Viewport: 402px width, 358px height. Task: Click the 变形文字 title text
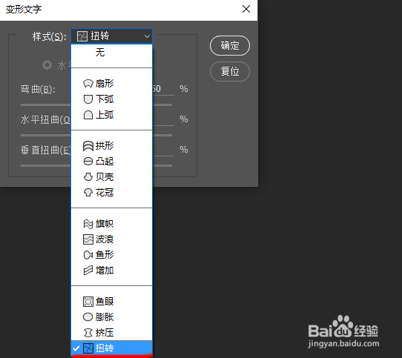24,10
